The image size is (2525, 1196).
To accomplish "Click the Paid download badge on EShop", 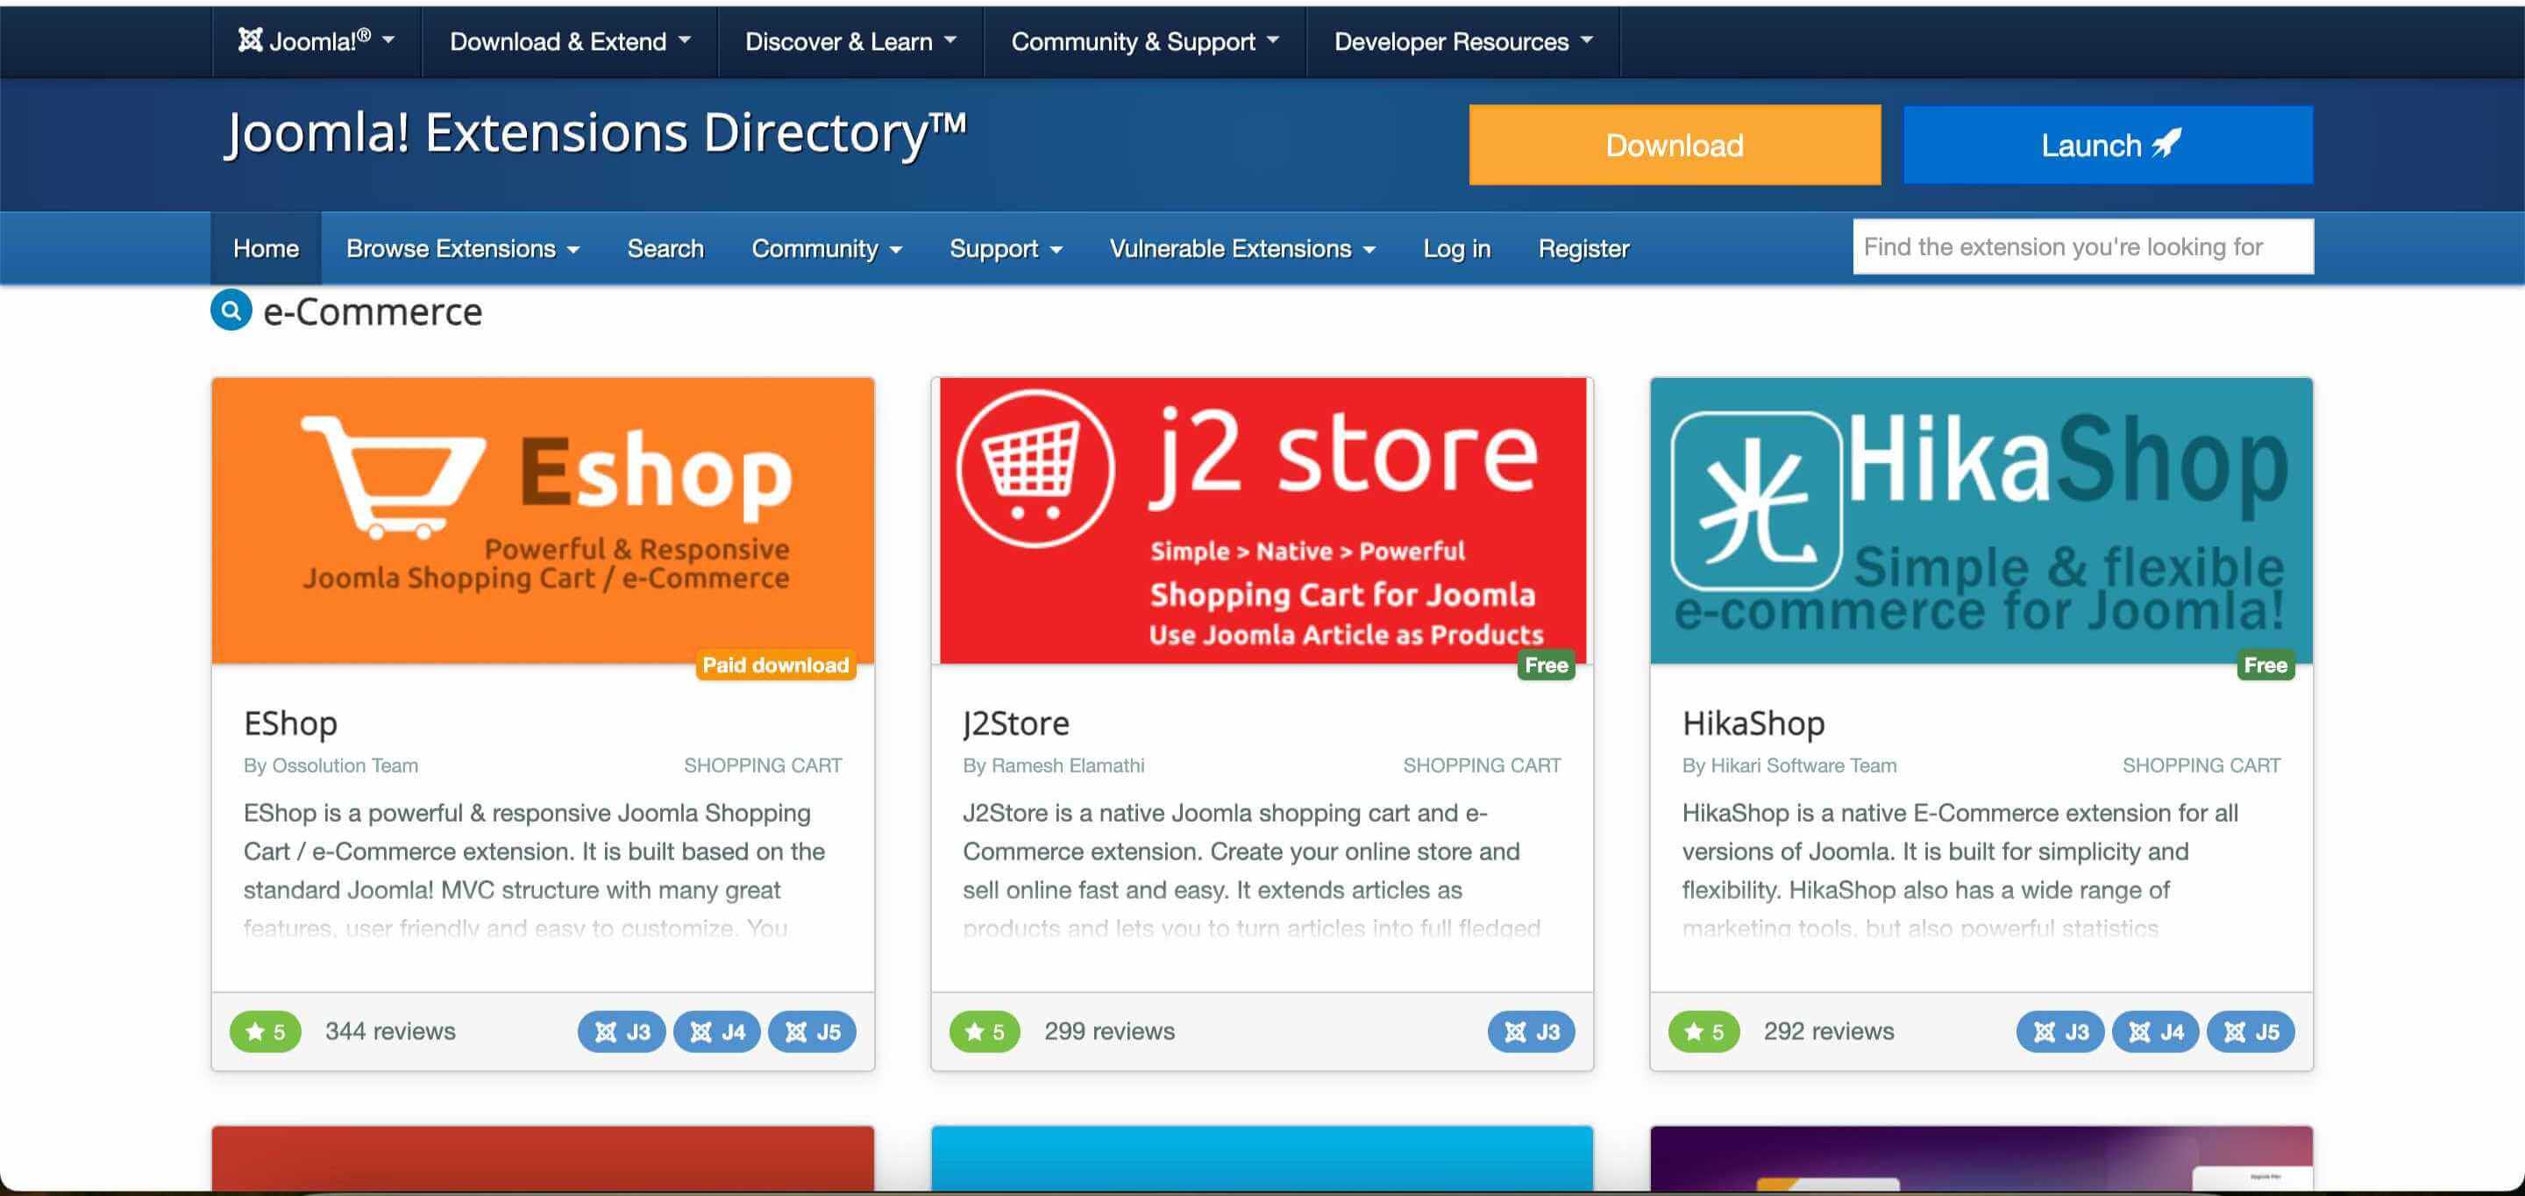I will 775,665.
